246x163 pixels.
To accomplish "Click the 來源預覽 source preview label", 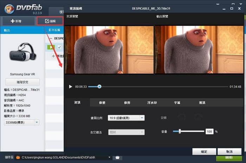I will [72, 16].
